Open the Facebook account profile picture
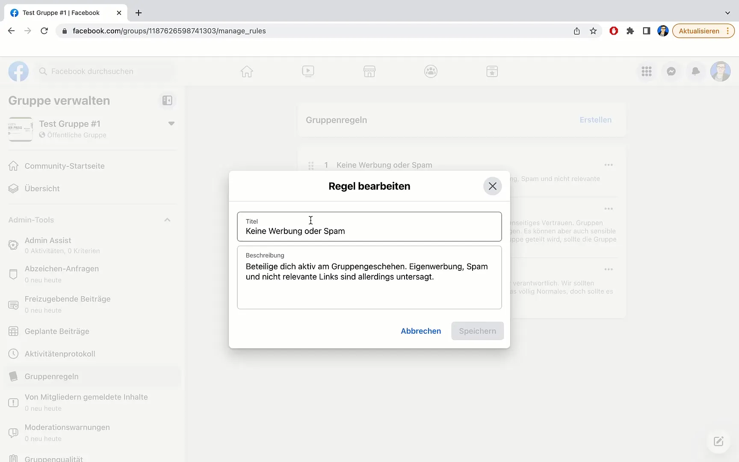This screenshot has height=462, width=739. coord(721,71)
